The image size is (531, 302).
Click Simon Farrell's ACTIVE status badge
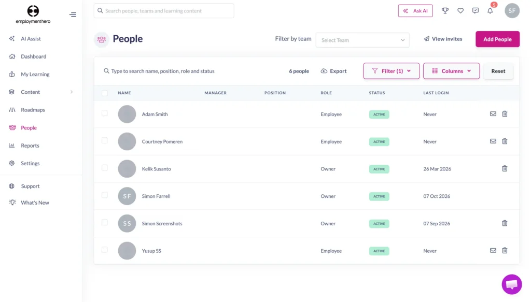click(379, 196)
